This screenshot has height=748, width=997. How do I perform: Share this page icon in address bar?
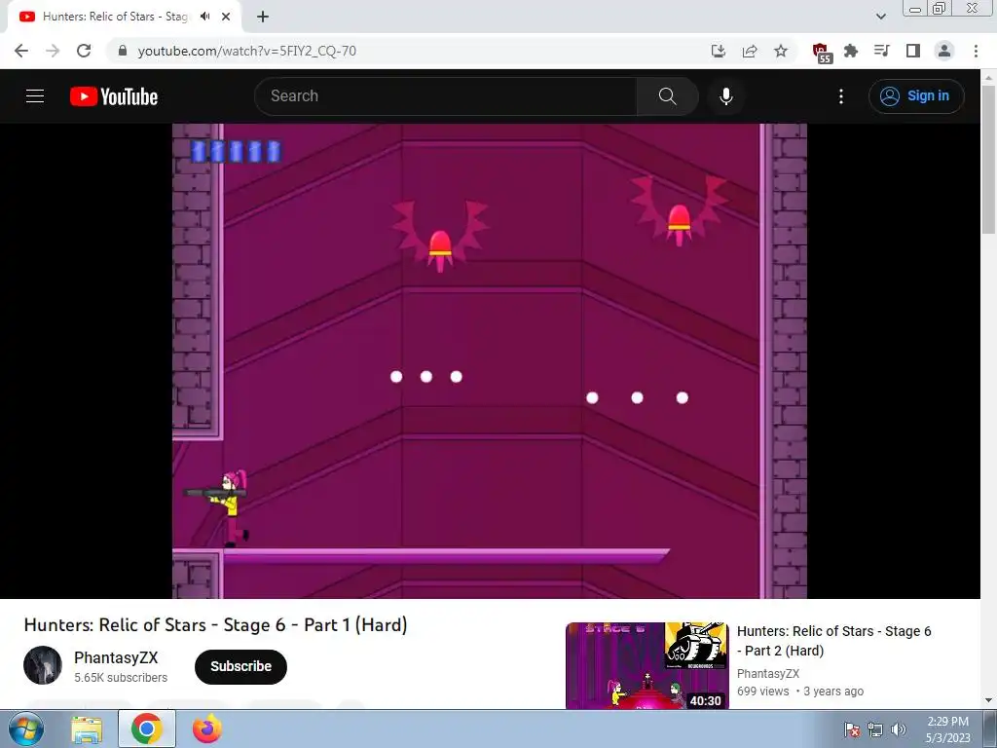tap(750, 51)
